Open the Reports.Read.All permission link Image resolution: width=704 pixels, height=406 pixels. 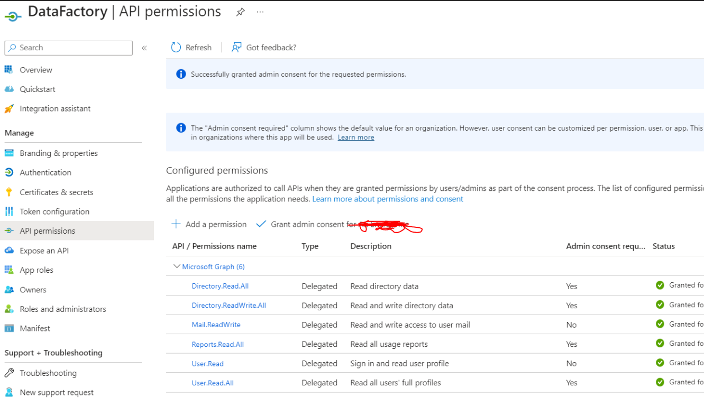[x=218, y=344]
